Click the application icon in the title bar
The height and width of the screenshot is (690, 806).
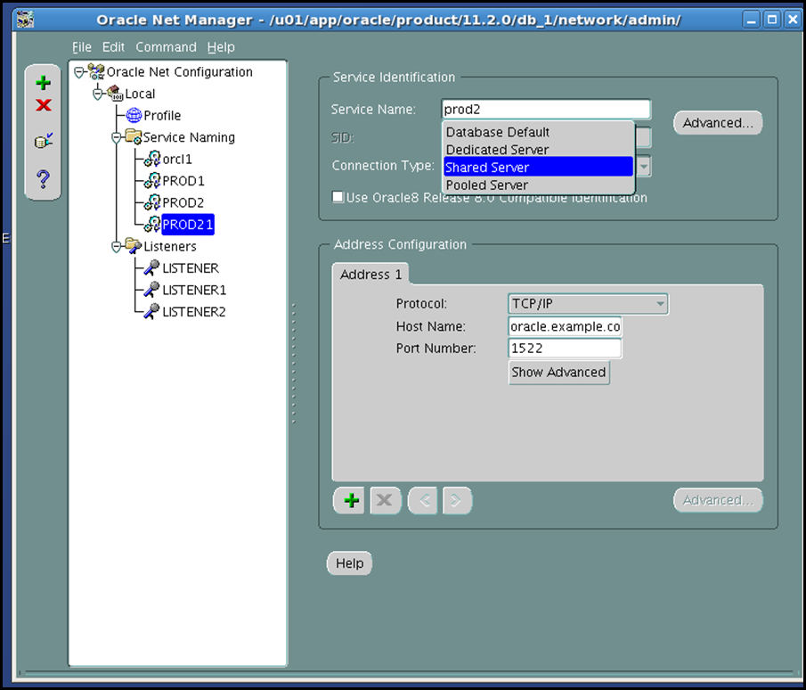pyautogui.click(x=25, y=20)
